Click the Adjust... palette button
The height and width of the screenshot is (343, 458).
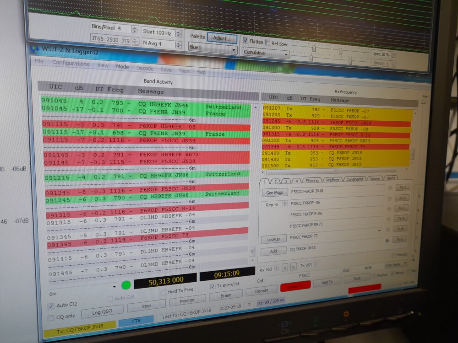click(222, 38)
